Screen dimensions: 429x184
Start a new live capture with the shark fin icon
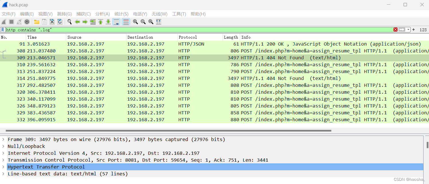tap(4, 22)
